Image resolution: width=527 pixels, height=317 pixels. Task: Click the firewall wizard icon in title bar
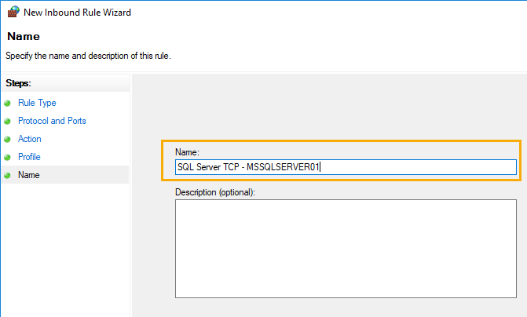(x=12, y=13)
